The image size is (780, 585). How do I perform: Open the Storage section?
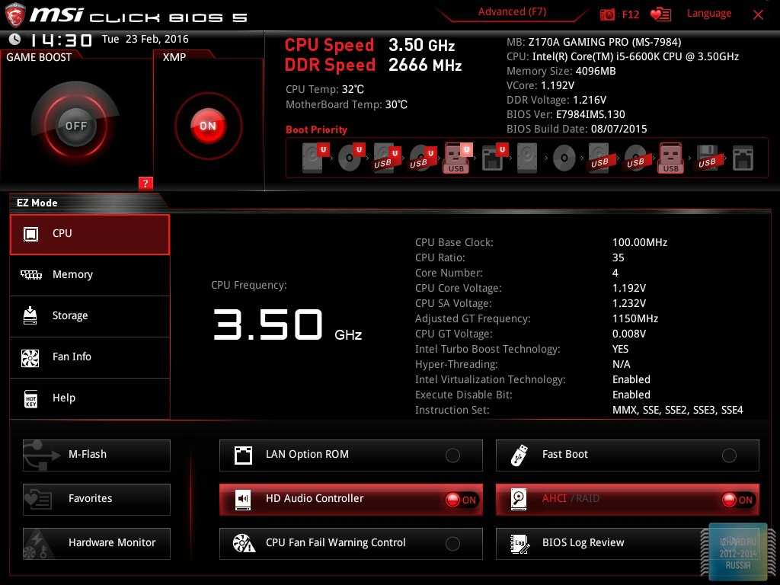90,316
